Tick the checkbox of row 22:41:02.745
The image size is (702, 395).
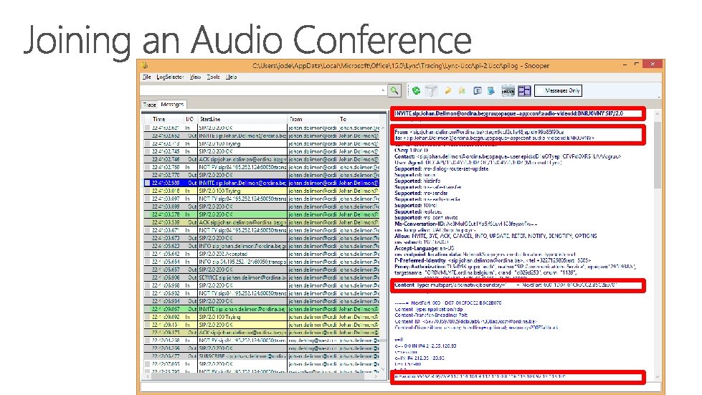click(x=147, y=152)
